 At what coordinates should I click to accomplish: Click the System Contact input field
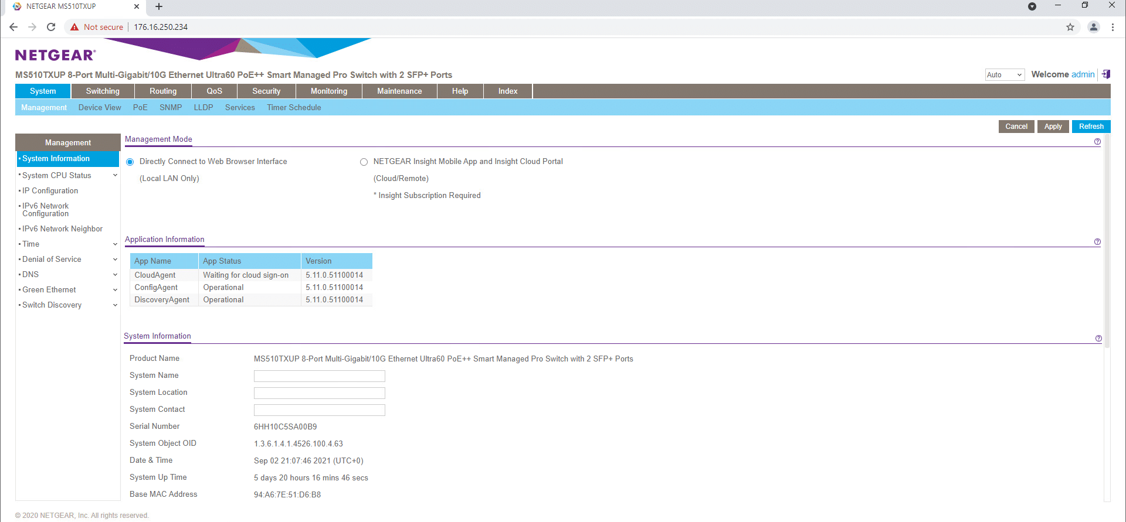coord(320,410)
